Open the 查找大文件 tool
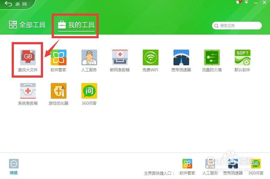 [28, 61]
